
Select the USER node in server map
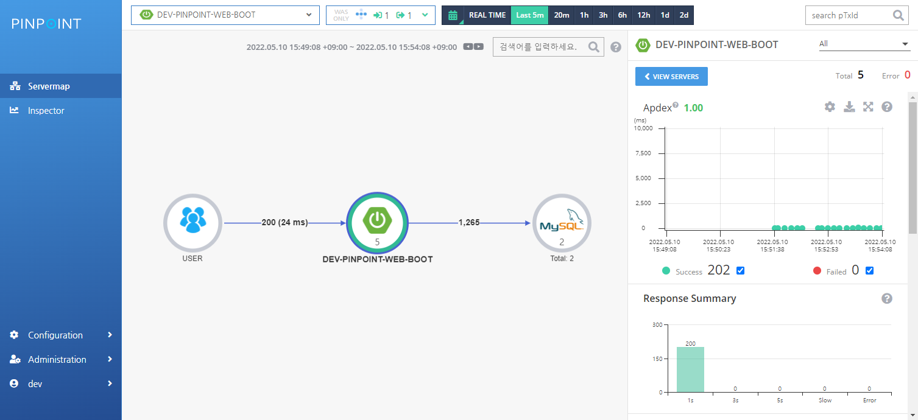click(x=192, y=223)
